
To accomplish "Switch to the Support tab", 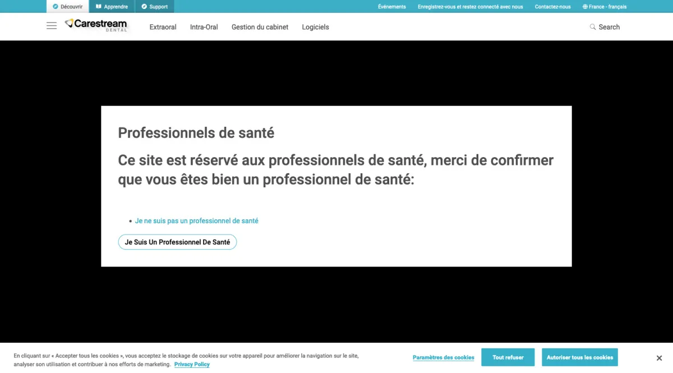I will pos(154,7).
